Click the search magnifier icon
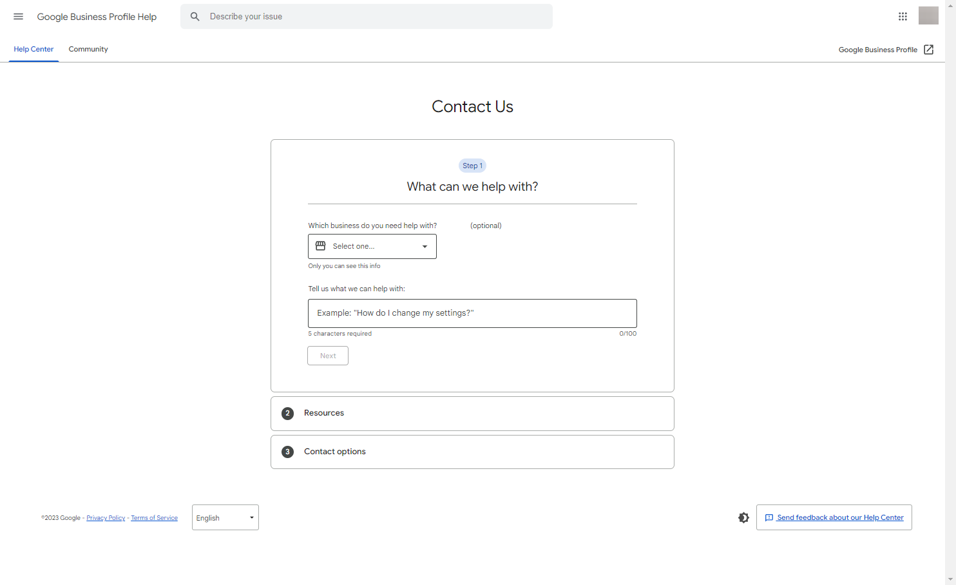This screenshot has height=585, width=956. click(195, 17)
